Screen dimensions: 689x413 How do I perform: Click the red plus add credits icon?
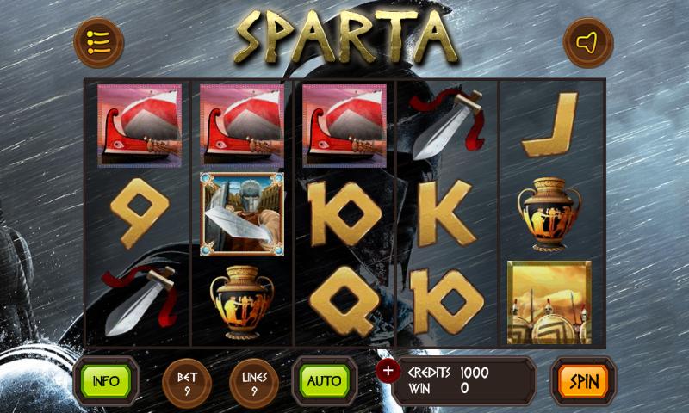[x=388, y=371]
